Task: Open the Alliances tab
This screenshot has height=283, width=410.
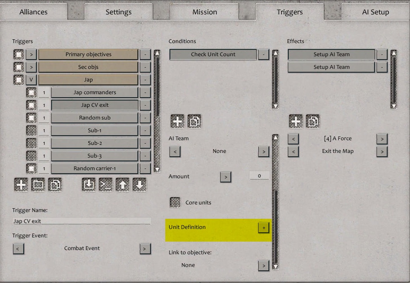Action: pyautogui.click(x=33, y=12)
